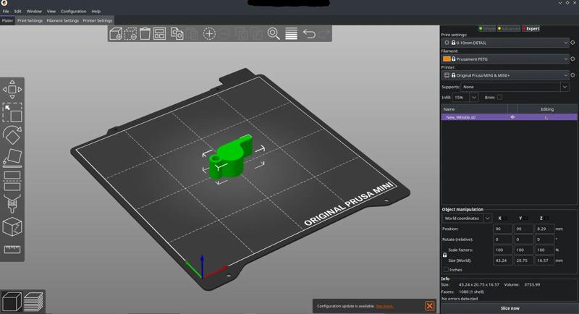Click Size X field showing 43.24
Screen dimensions: 579x314
pyautogui.click(x=502, y=260)
